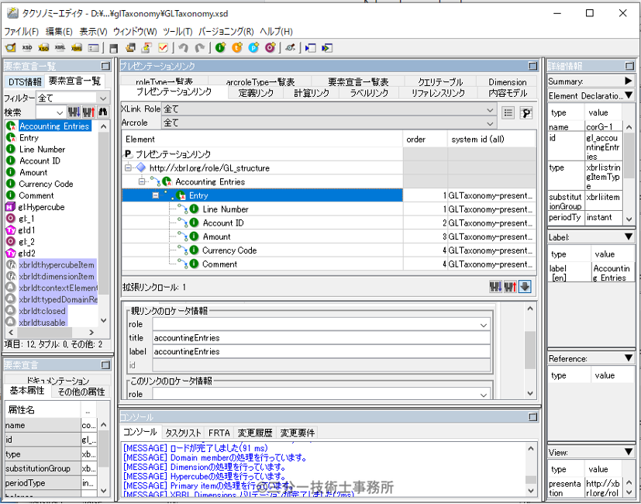Switch to the DTS情報 tab
Image resolution: width=641 pixels, height=504 pixels.
click(x=25, y=82)
